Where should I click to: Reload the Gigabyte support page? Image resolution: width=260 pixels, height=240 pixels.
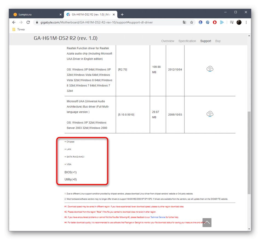pyautogui.click(x=28, y=22)
